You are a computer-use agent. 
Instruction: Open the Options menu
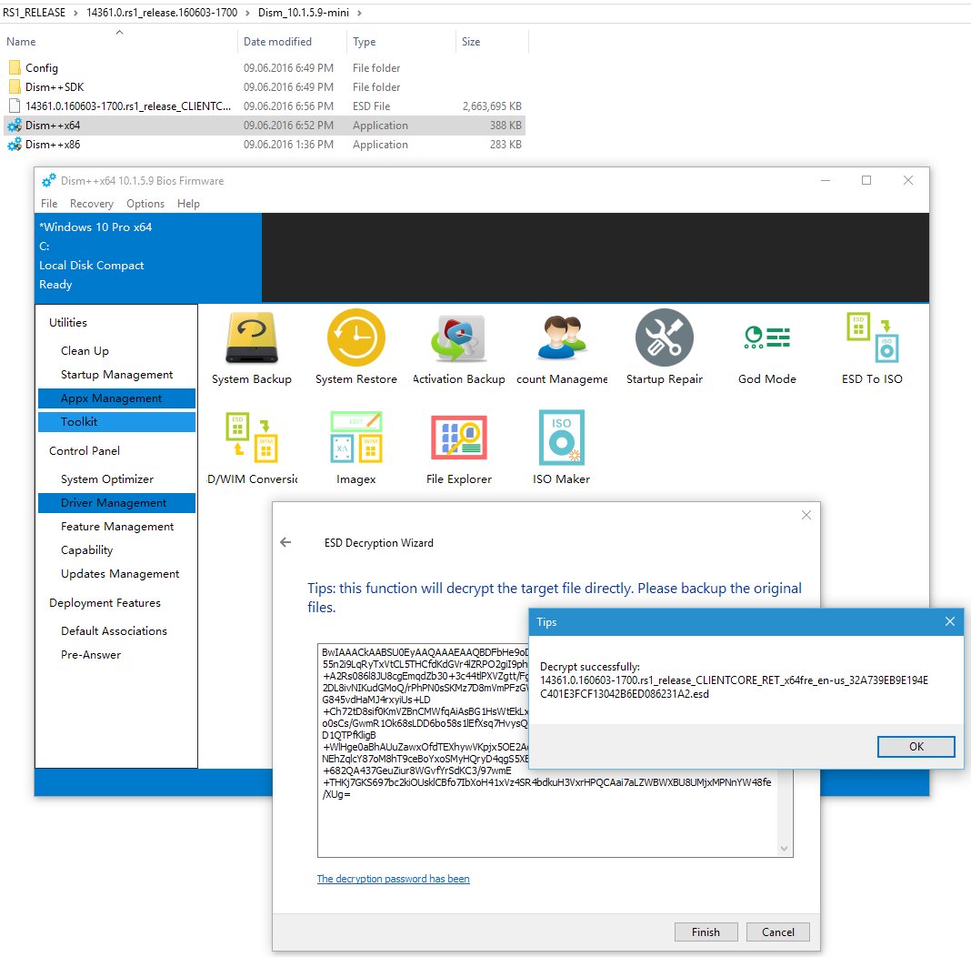click(x=145, y=203)
